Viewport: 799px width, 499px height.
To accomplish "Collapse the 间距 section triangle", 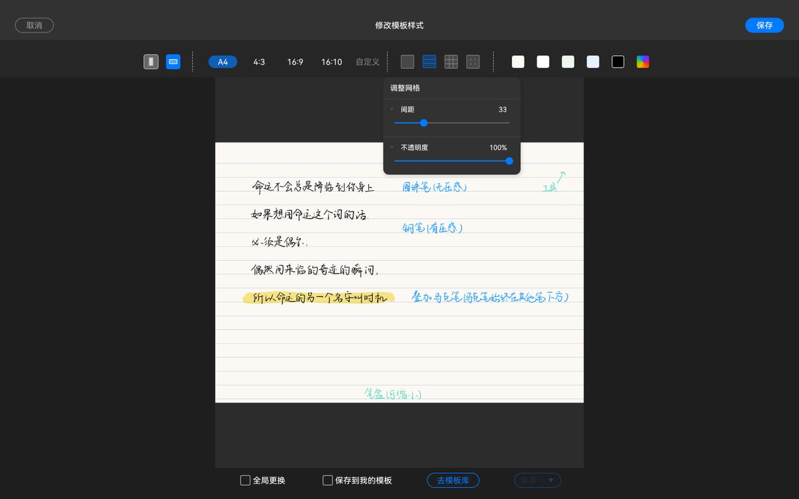I will [392, 109].
